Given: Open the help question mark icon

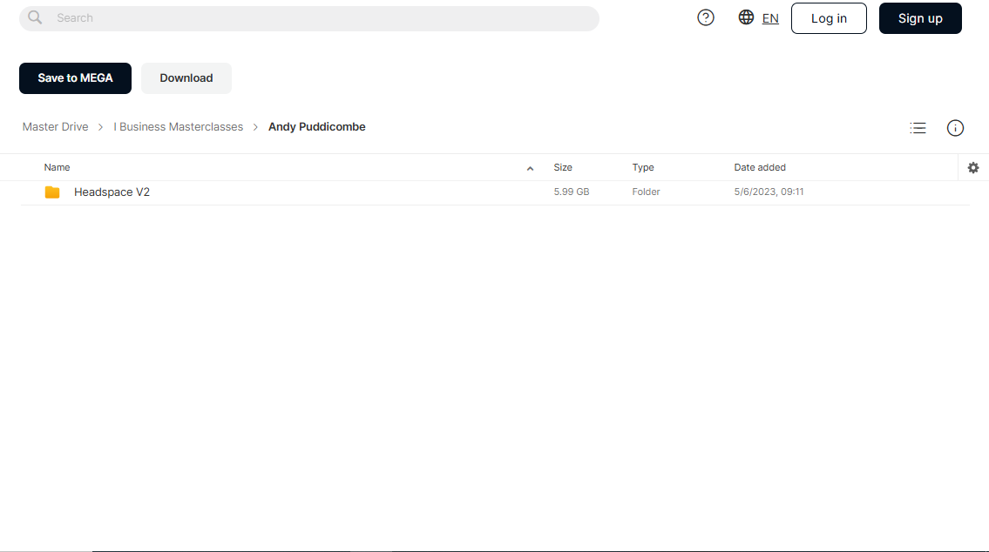Looking at the screenshot, I should click(x=706, y=17).
